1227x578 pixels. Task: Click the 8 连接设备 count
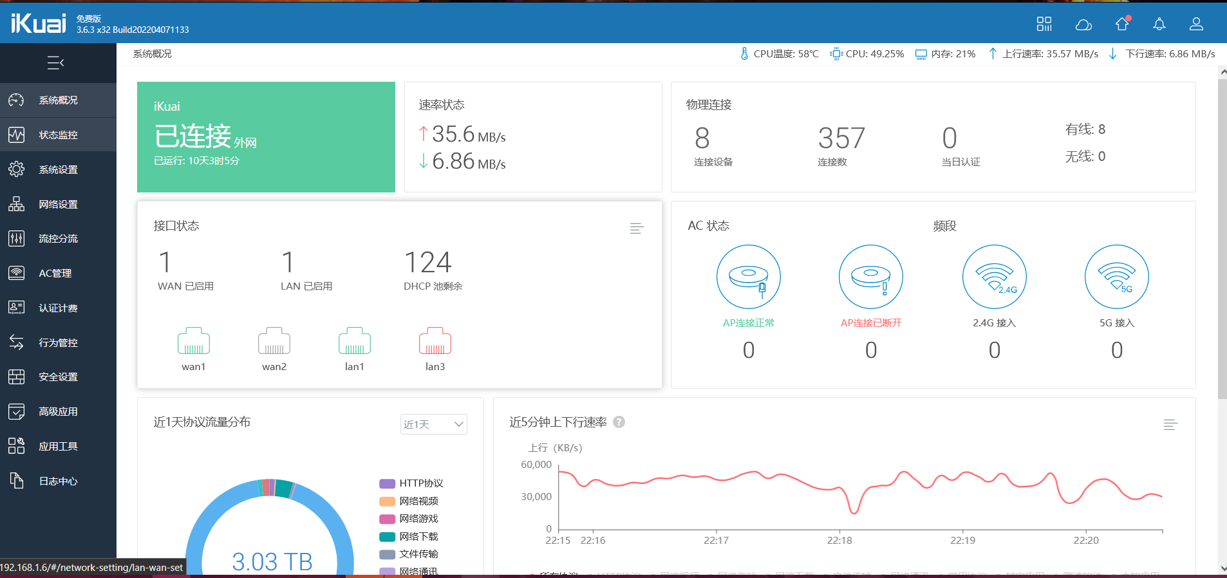pyautogui.click(x=702, y=138)
